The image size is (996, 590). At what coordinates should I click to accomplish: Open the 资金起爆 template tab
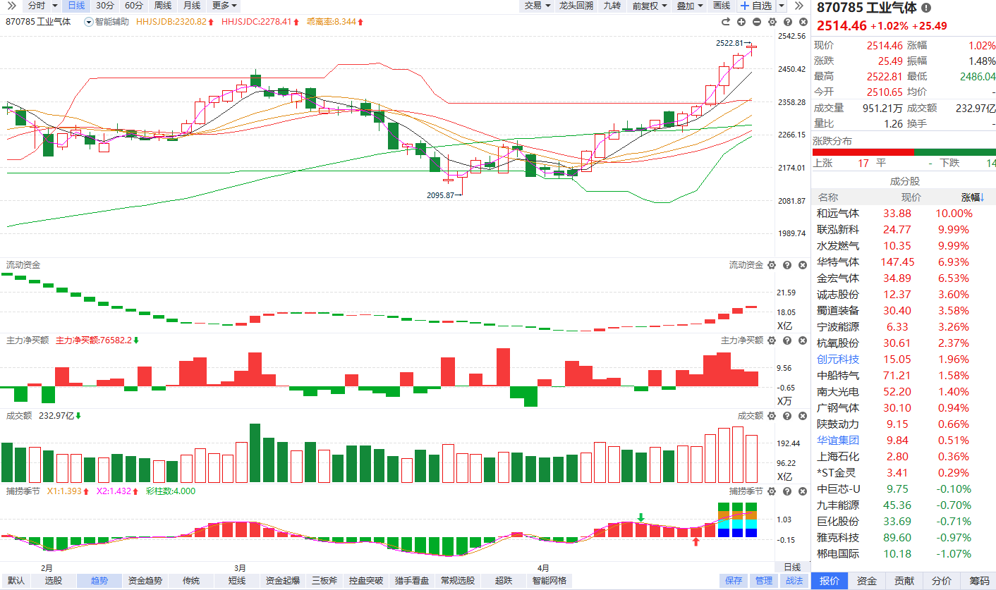point(283,581)
